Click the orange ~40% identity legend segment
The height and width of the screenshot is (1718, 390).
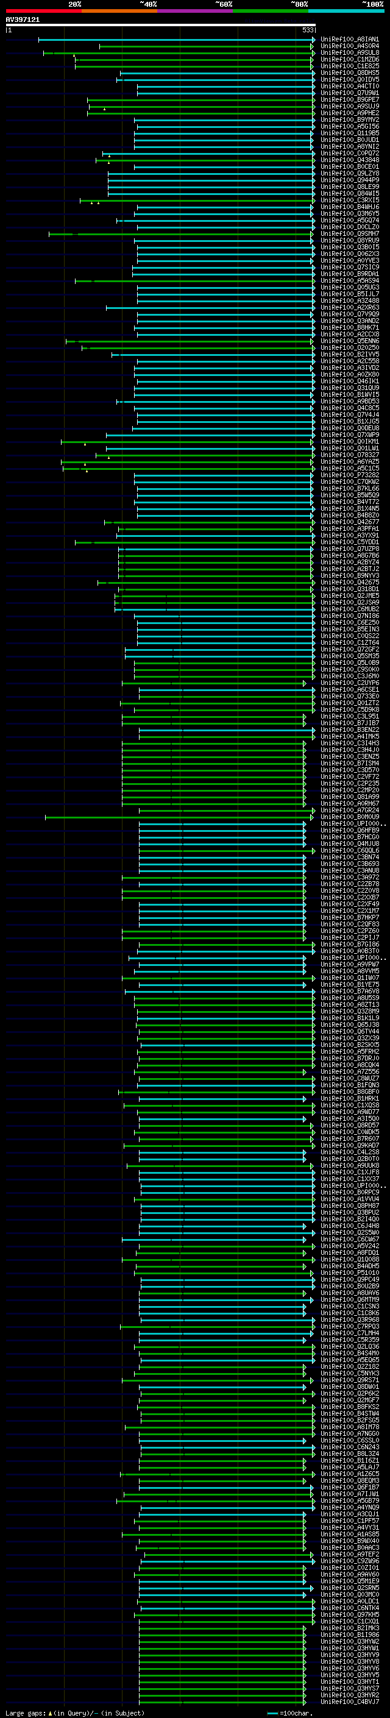coord(119,11)
